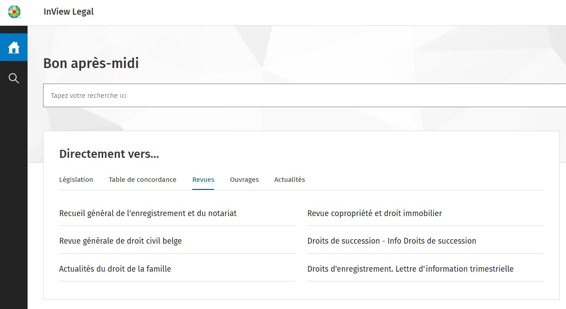This screenshot has width=566, height=309.
Task: Go to Home via sidebar house icon
Action: tap(14, 47)
